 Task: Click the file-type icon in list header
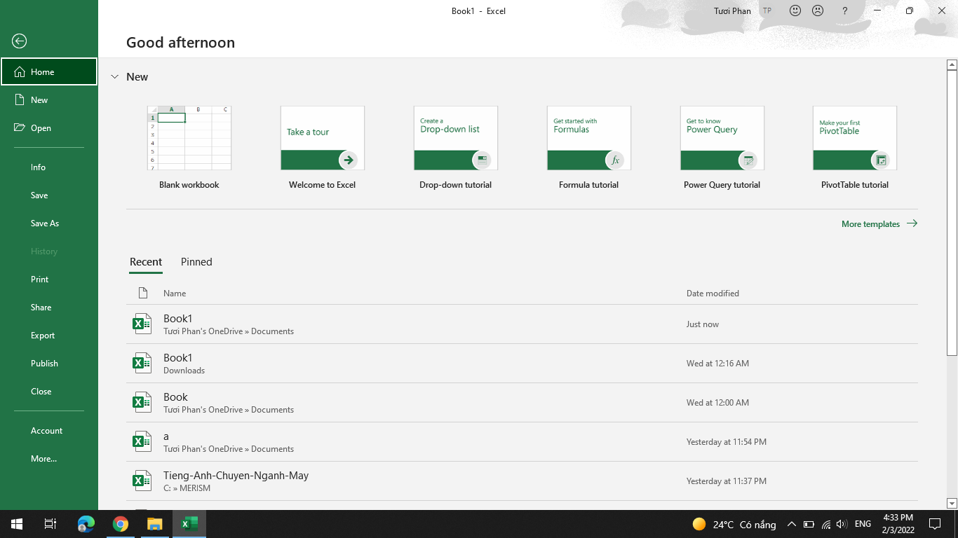click(143, 293)
